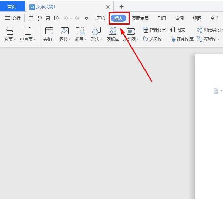Open 在线图表 online charts
223x199 pixels.
[182, 39]
